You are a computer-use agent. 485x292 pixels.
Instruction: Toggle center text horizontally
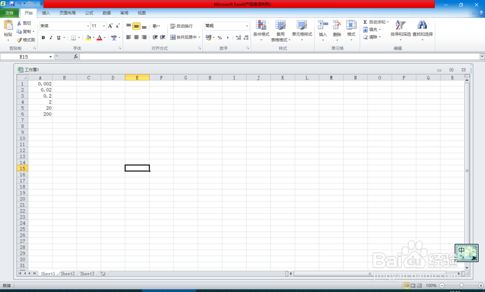click(x=136, y=37)
